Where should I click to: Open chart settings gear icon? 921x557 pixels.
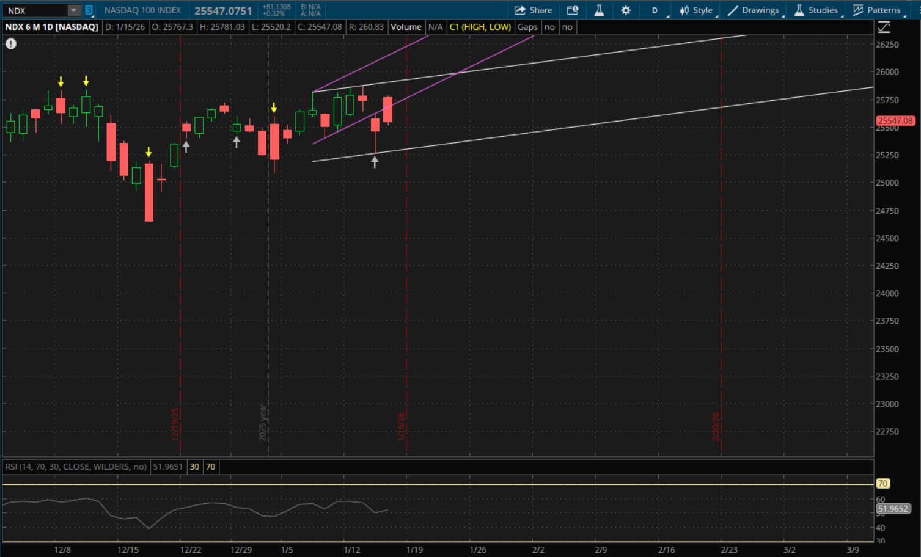tap(626, 10)
